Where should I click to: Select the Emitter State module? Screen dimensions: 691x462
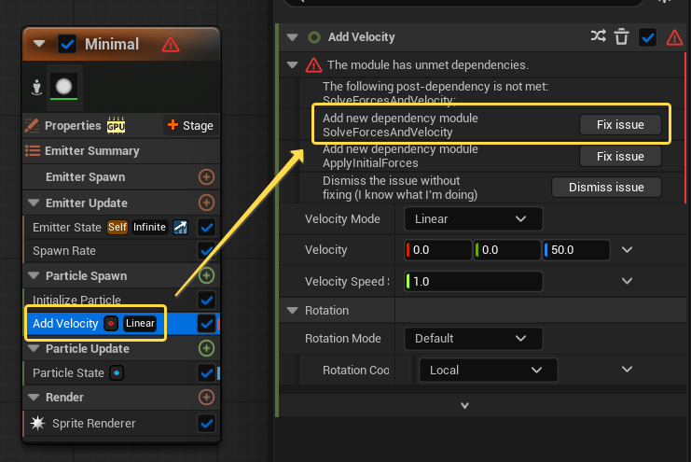pyautogui.click(x=67, y=228)
